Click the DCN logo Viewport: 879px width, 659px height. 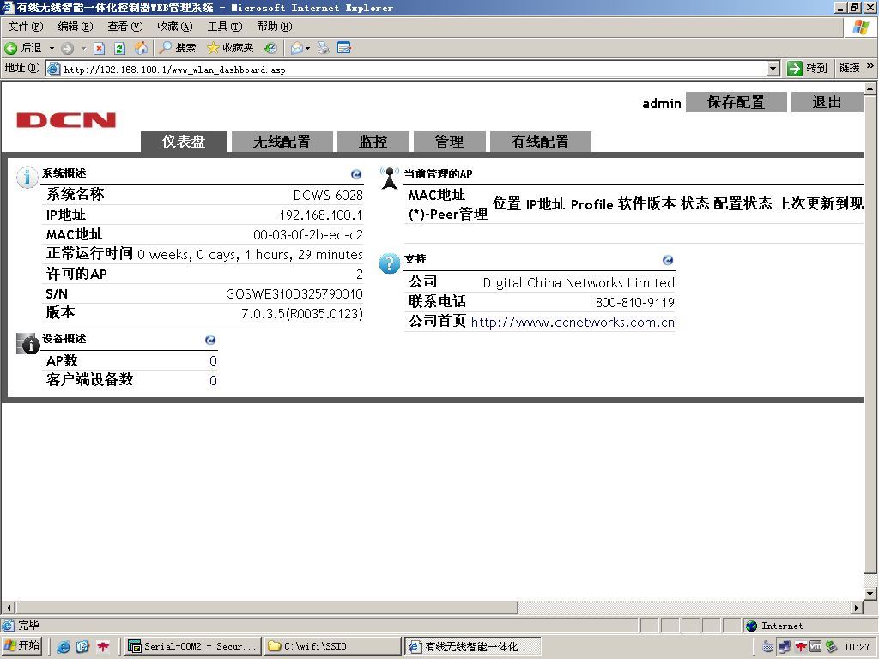(66, 120)
